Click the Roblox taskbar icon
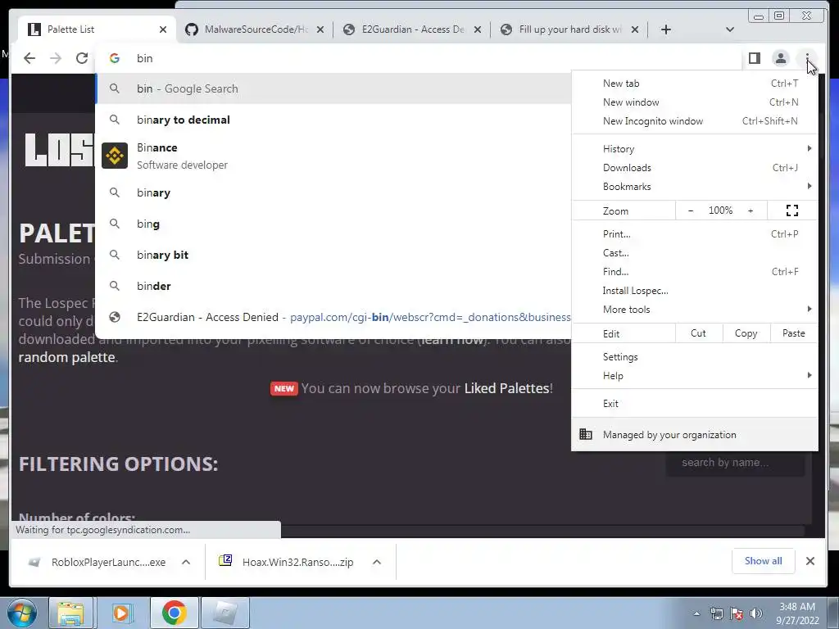Viewport: 839px width, 629px height. (224, 613)
